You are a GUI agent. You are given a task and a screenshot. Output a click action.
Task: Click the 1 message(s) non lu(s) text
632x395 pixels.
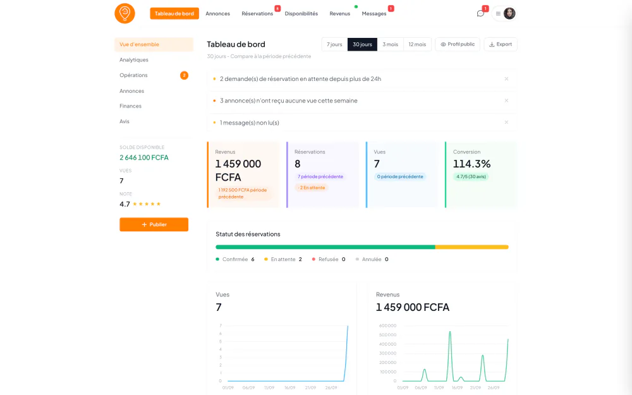pyautogui.click(x=250, y=123)
